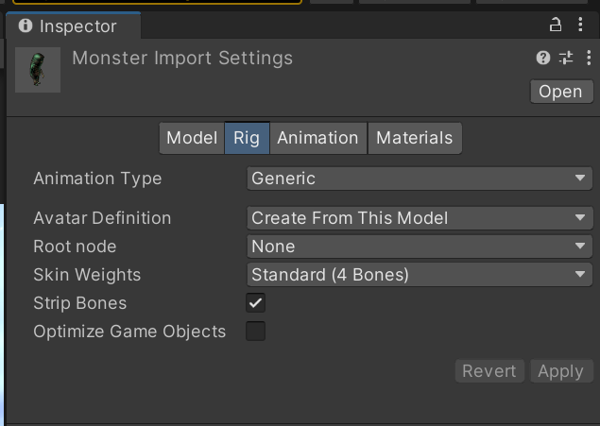Image resolution: width=600 pixels, height=426 pixels.
Task: Open the Avatar Definition dropdown
Action: (420, 218)
